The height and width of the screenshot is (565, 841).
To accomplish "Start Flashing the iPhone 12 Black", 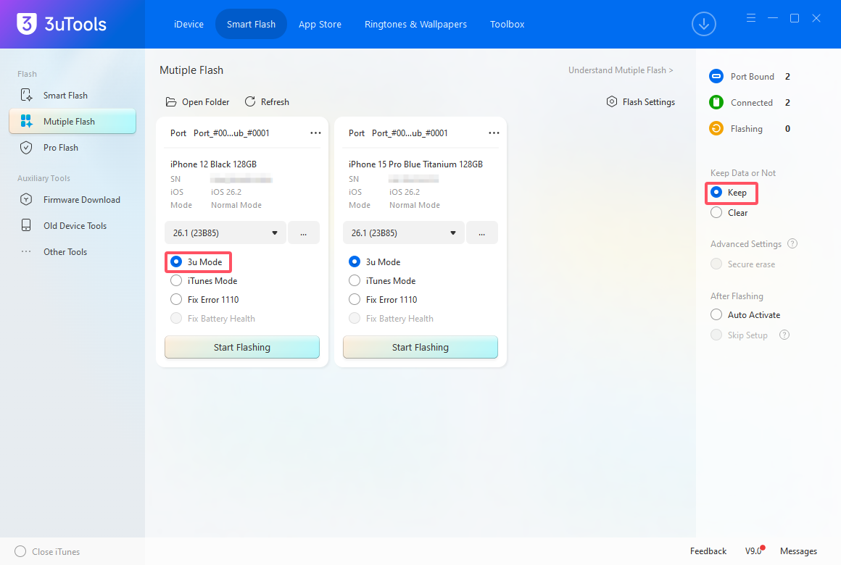I will [x=241, y=347].
